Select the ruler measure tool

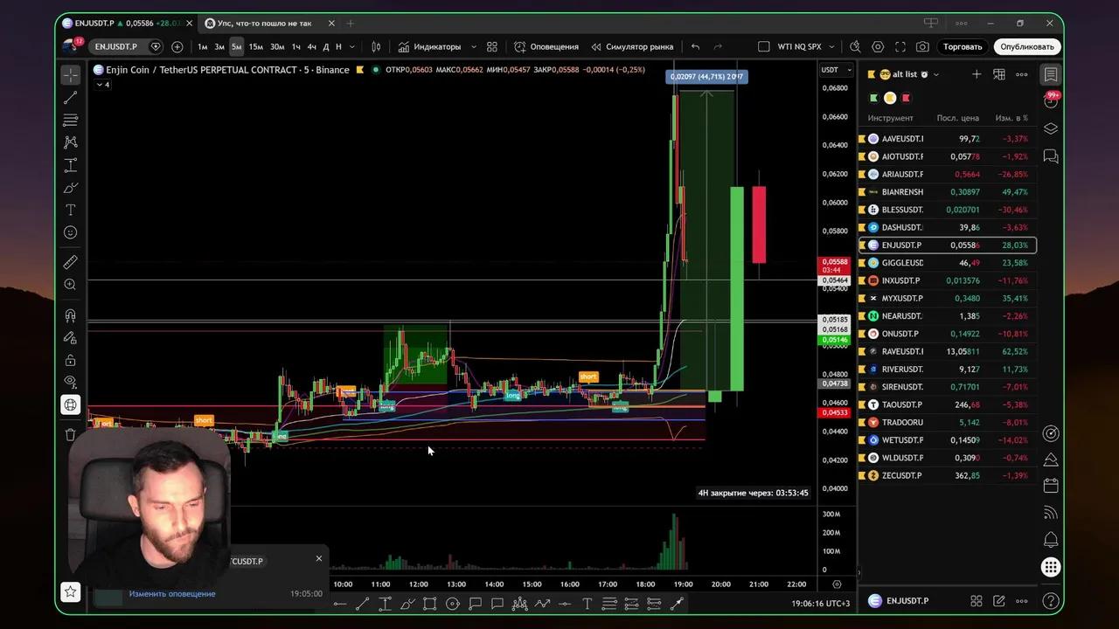(x=71, y=262)
